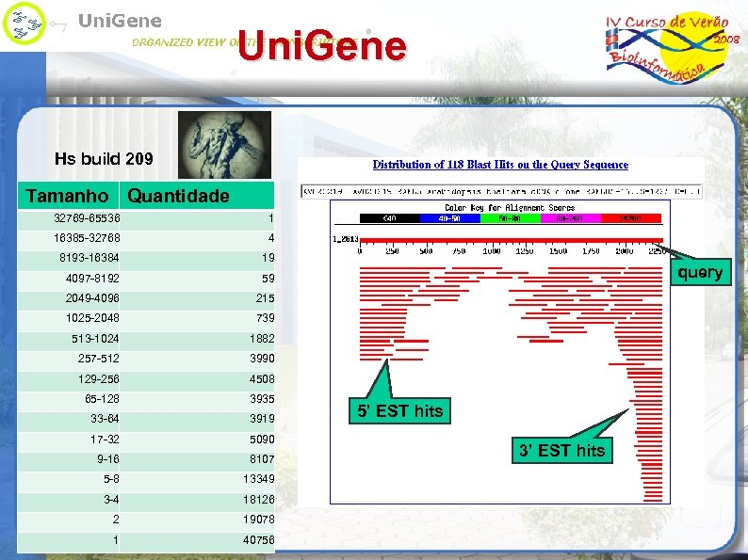The width and height of the screenshot is (748, 560).
Task: Click the query sequence description field
Action: click(501, 192)
